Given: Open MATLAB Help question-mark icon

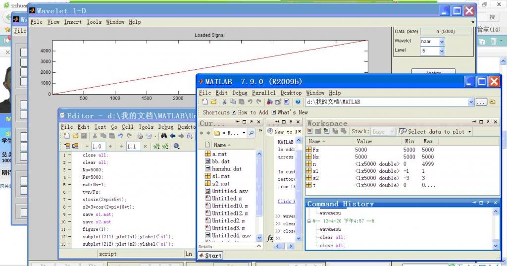Looking at the screenshot, I should click(x=298, y=102).
